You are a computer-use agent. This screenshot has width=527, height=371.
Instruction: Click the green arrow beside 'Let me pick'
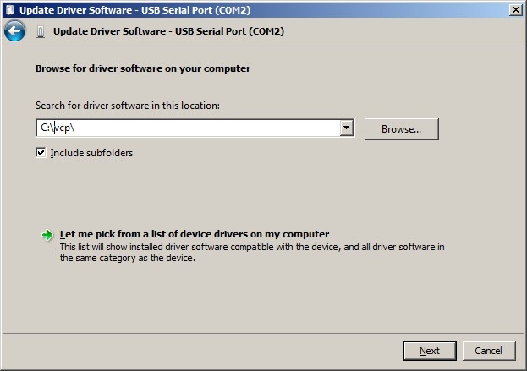[x=47, y=235]
